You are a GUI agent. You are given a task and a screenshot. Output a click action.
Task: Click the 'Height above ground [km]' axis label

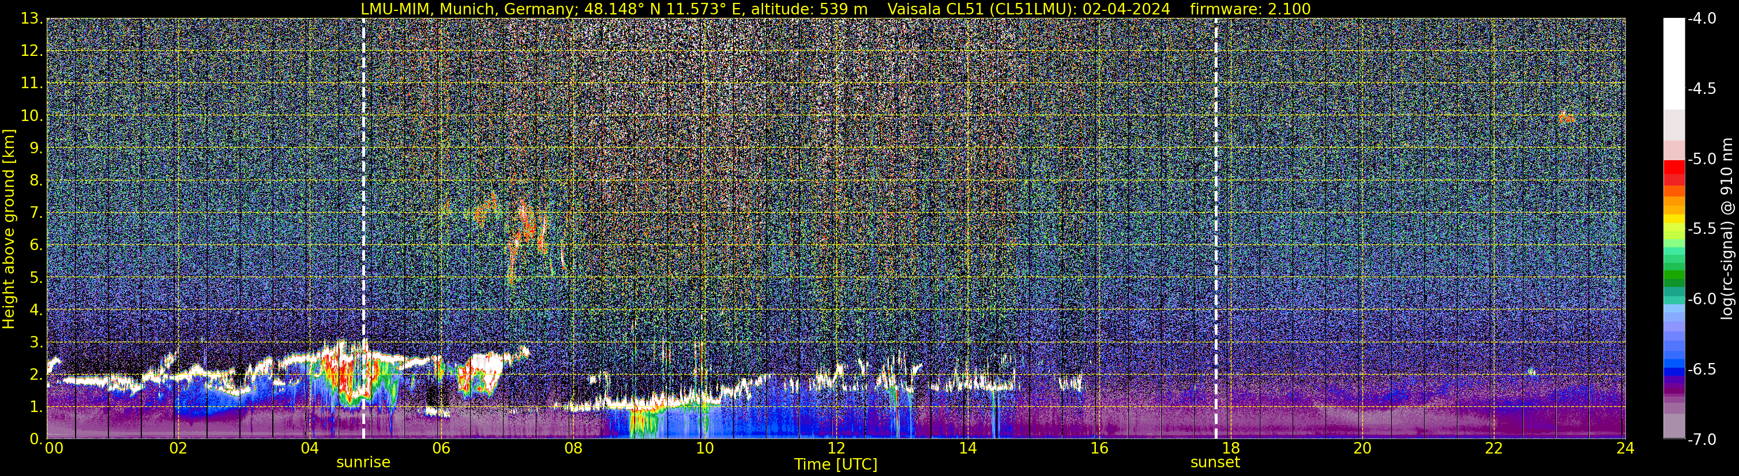click(9, 229)
